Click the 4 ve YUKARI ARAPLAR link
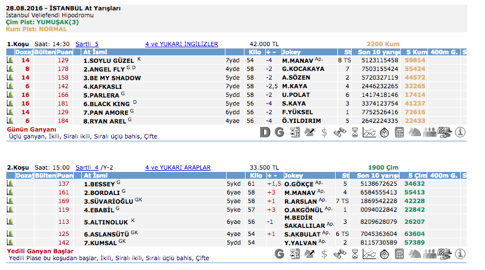This screenshot has width=485, height=270. [178, 167]
